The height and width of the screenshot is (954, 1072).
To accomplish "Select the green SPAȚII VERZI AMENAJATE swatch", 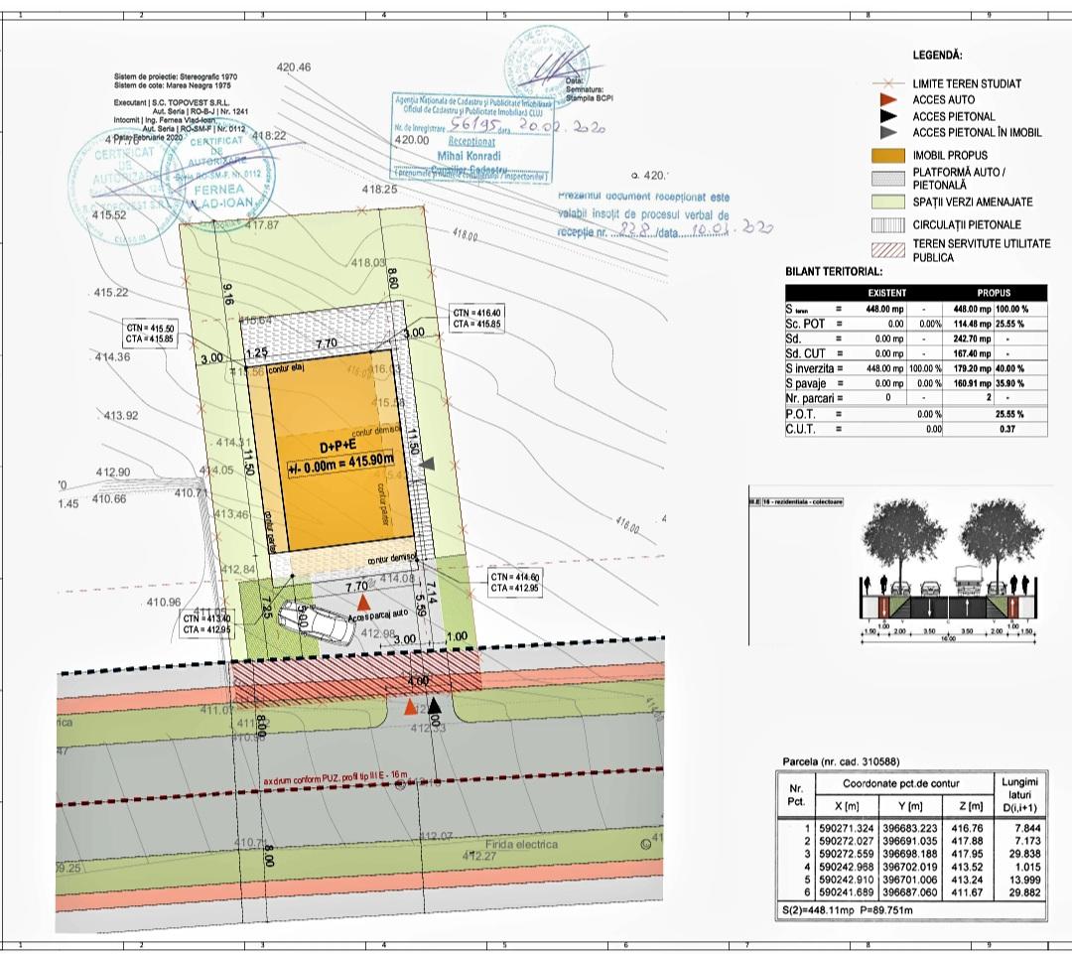I will coord(888,202).
